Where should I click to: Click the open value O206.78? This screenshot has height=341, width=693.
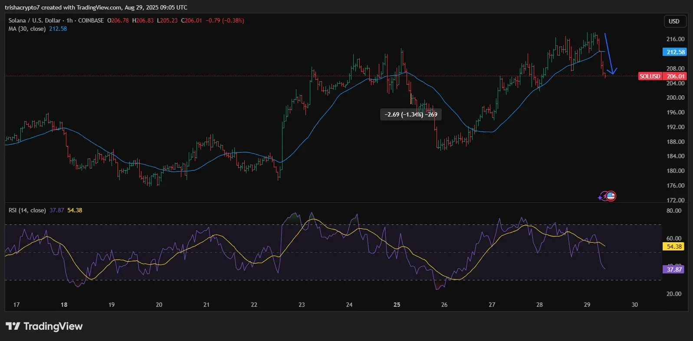pos(118,20)
